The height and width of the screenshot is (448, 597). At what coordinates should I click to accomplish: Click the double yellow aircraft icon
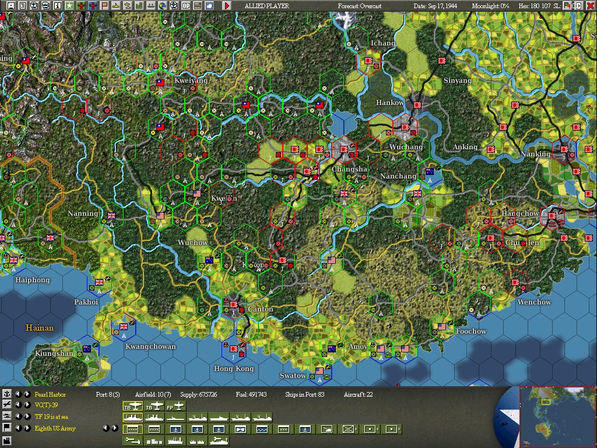pos(128,6)
